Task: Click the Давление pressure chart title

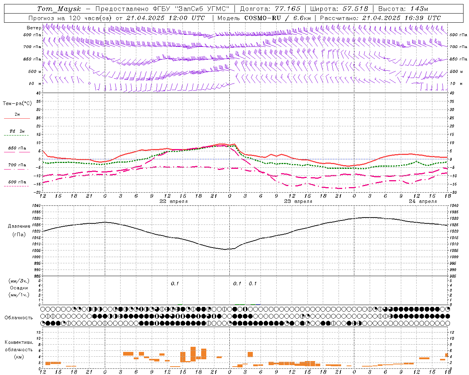Action: click(19, 226)
